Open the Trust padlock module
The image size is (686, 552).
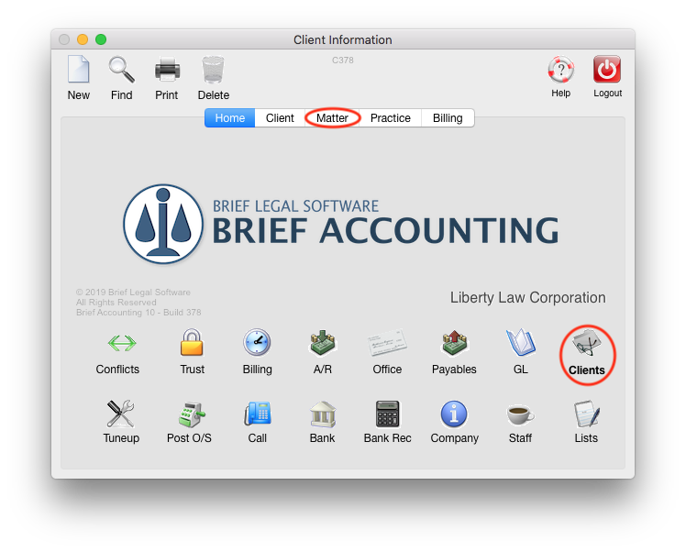192,342
